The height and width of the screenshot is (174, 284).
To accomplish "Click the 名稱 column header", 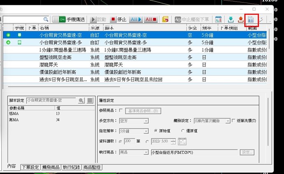I will coord(44,28).
